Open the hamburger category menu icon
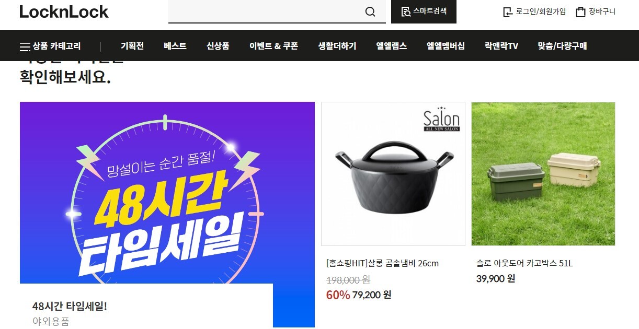Screen dimensions: 639x329 [x=25, y=46]
